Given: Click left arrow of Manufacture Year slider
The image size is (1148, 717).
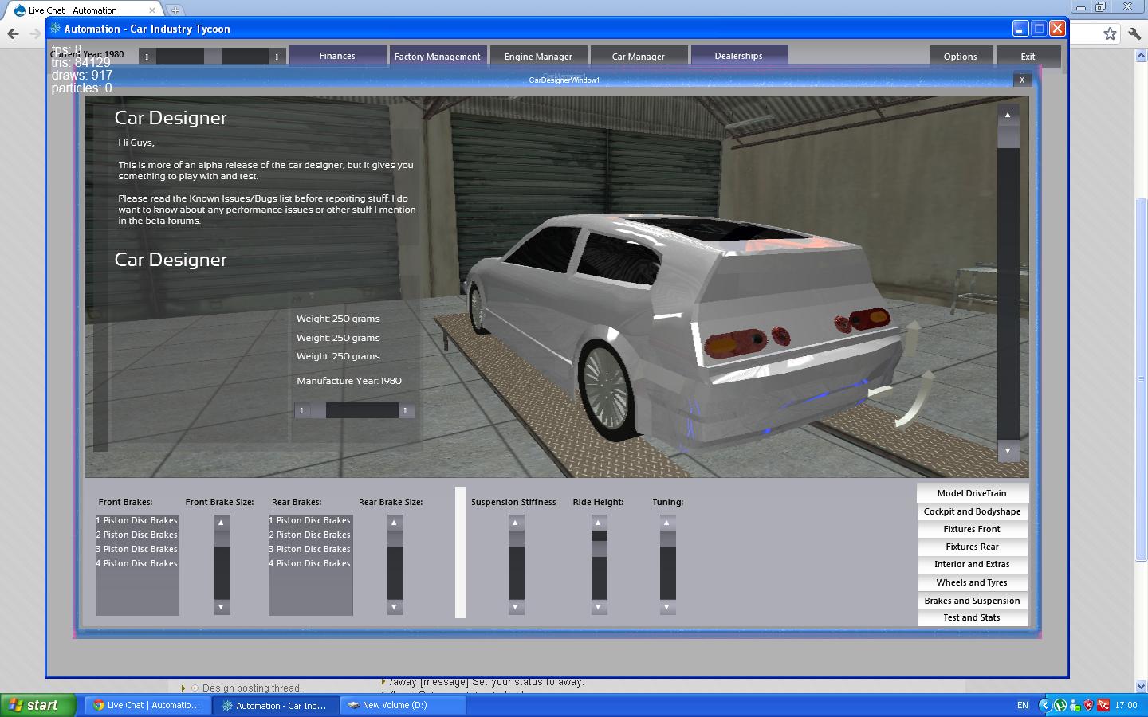Looking at the screenshot, I should coord(301,410).
